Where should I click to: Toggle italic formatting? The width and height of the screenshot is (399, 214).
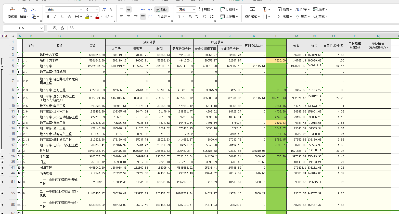click(x=55, y=17)
